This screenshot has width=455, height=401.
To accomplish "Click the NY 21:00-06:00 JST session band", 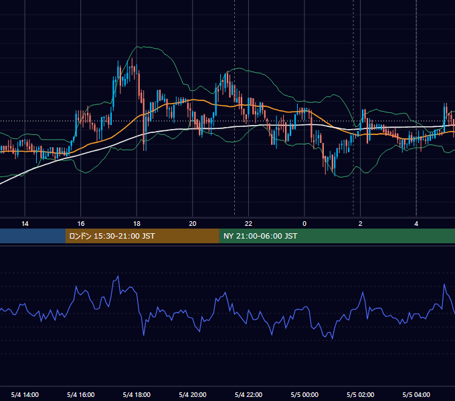I will pyautogui.click(x=337, y=236).
